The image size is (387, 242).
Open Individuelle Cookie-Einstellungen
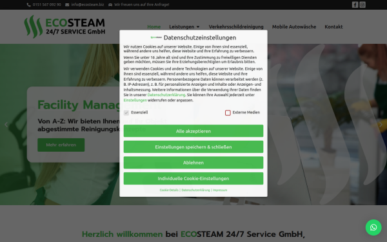pos(193,178)
